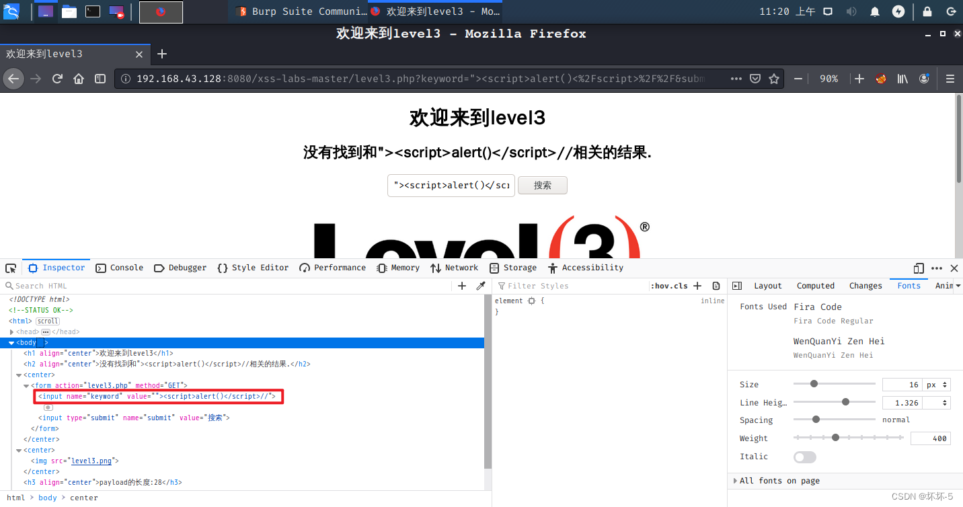Collapse the body element node
This screenshot has width=963, height=507.
(12, 343)
